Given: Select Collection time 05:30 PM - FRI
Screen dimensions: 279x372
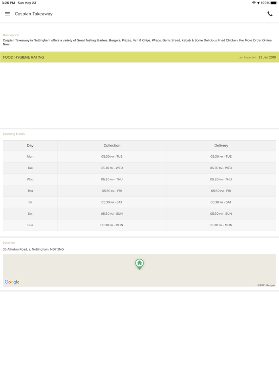Looking at the screenshot, I should click(x=112, y=191).
